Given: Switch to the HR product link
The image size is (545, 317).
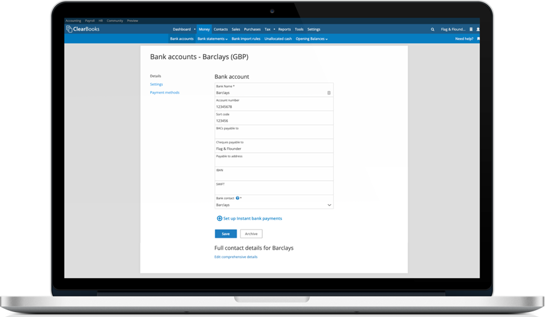Looking at the screenshot, I should (101, 21).
